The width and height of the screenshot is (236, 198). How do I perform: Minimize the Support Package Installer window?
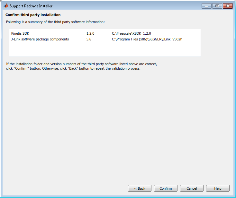coord(206,6)
